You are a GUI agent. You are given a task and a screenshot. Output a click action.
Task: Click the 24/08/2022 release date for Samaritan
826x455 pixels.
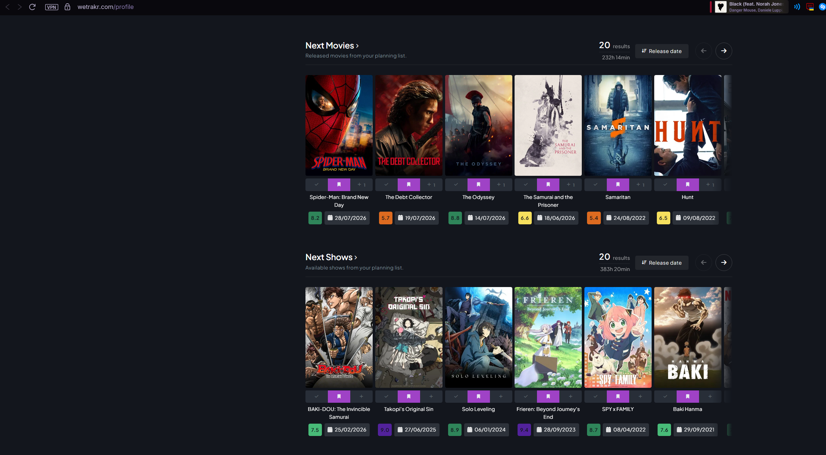626,218
